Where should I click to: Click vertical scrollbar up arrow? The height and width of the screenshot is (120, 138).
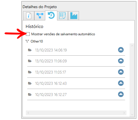[x=132, y=46]
